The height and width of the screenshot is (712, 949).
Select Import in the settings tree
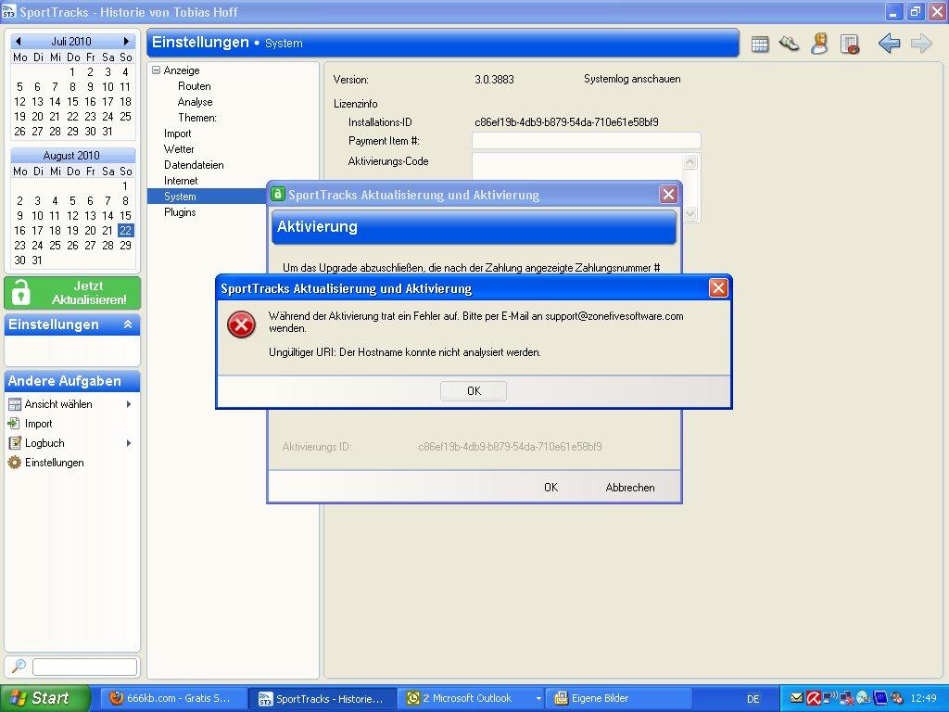click(x=177, y=133)
